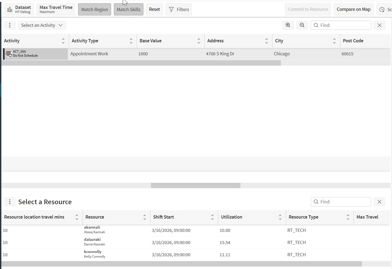
Task: Click Compare on Map button
Action: 354,9
